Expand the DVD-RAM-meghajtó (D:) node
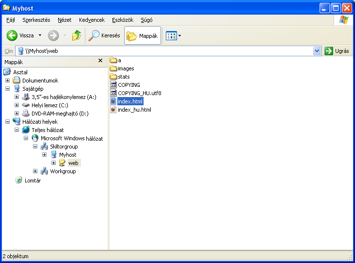This screenshot has height=263, width=355. 16,113
